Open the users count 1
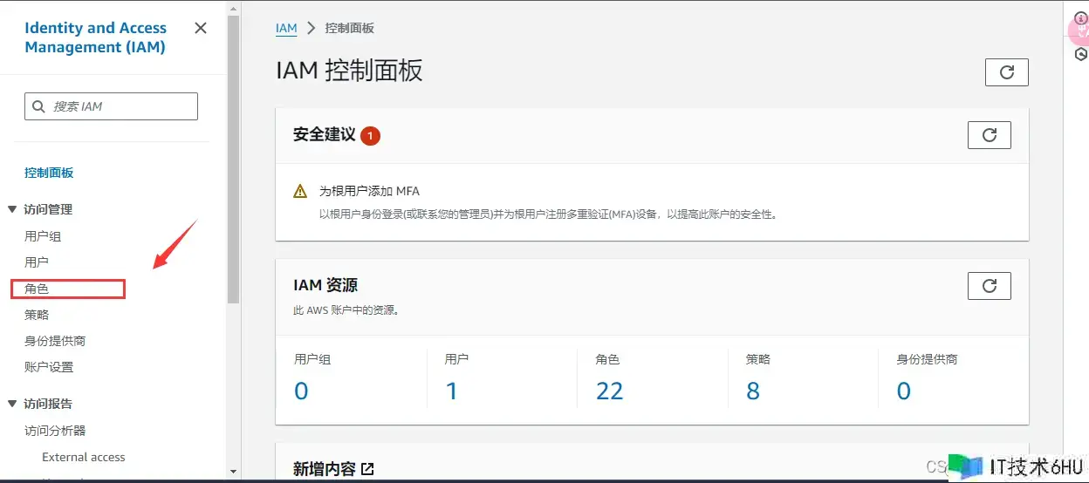The height and width of the screenshot is (483, 1089). 452,391
